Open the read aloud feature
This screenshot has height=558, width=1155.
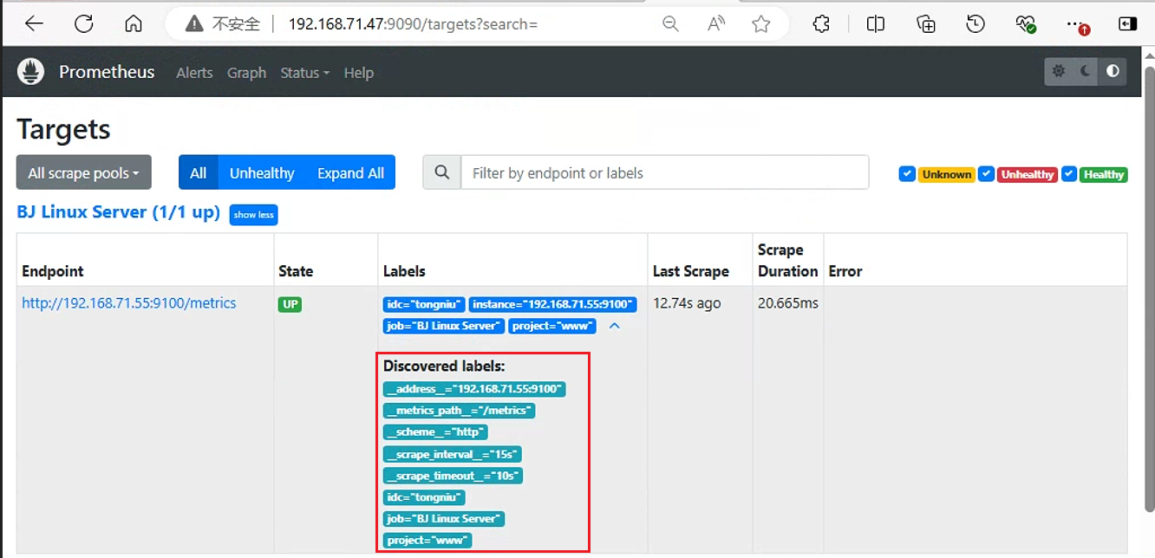(716, 24)
